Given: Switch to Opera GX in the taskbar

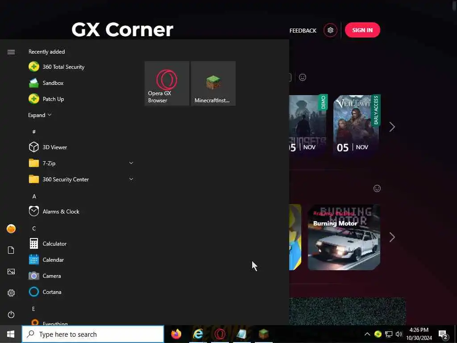Looking at the screenshot, I should [220, 334].
